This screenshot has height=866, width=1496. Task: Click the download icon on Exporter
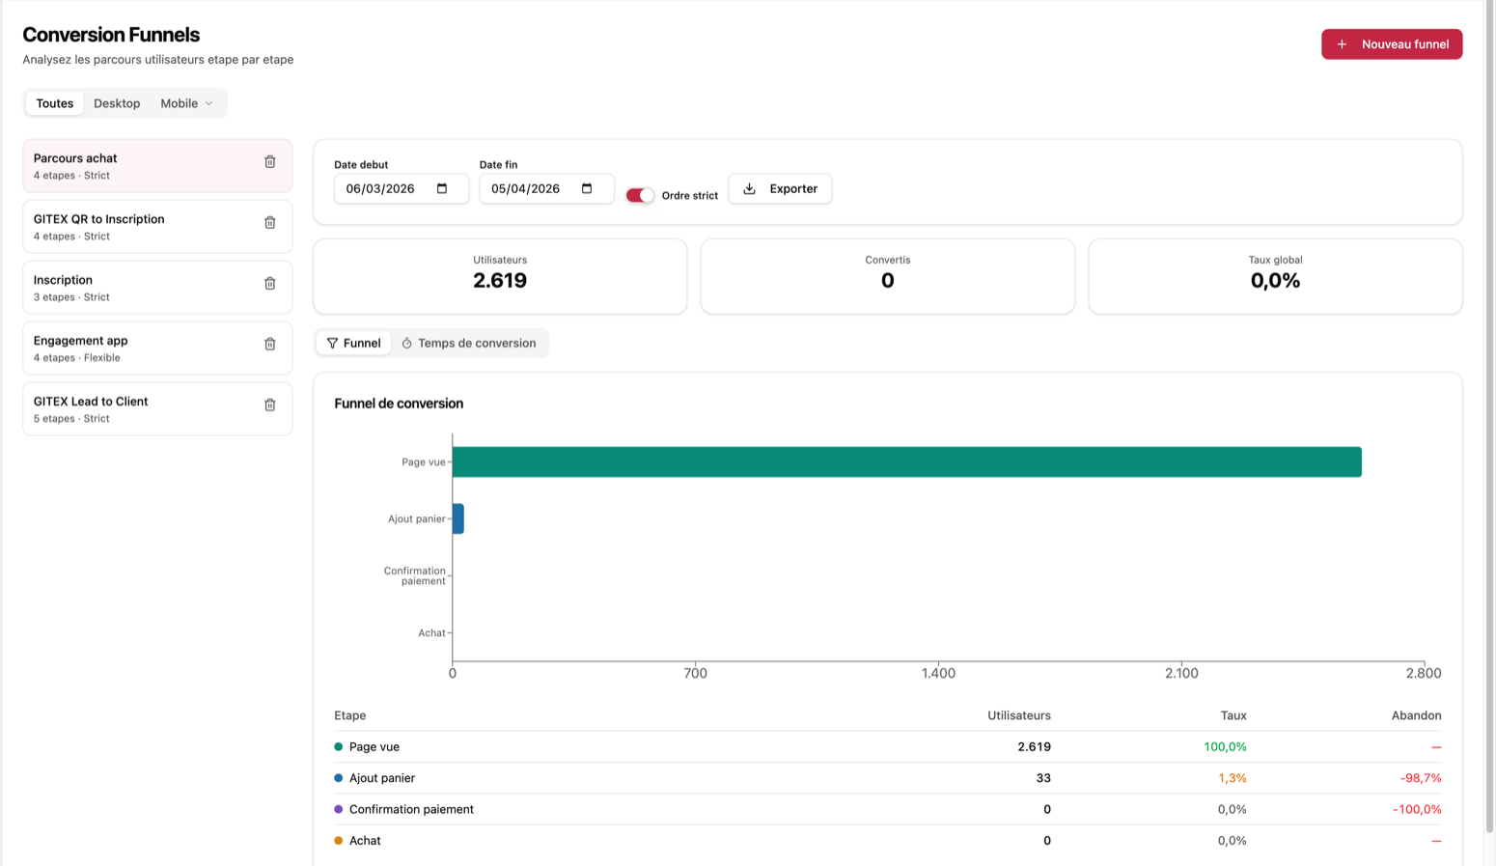click(748, 188)
